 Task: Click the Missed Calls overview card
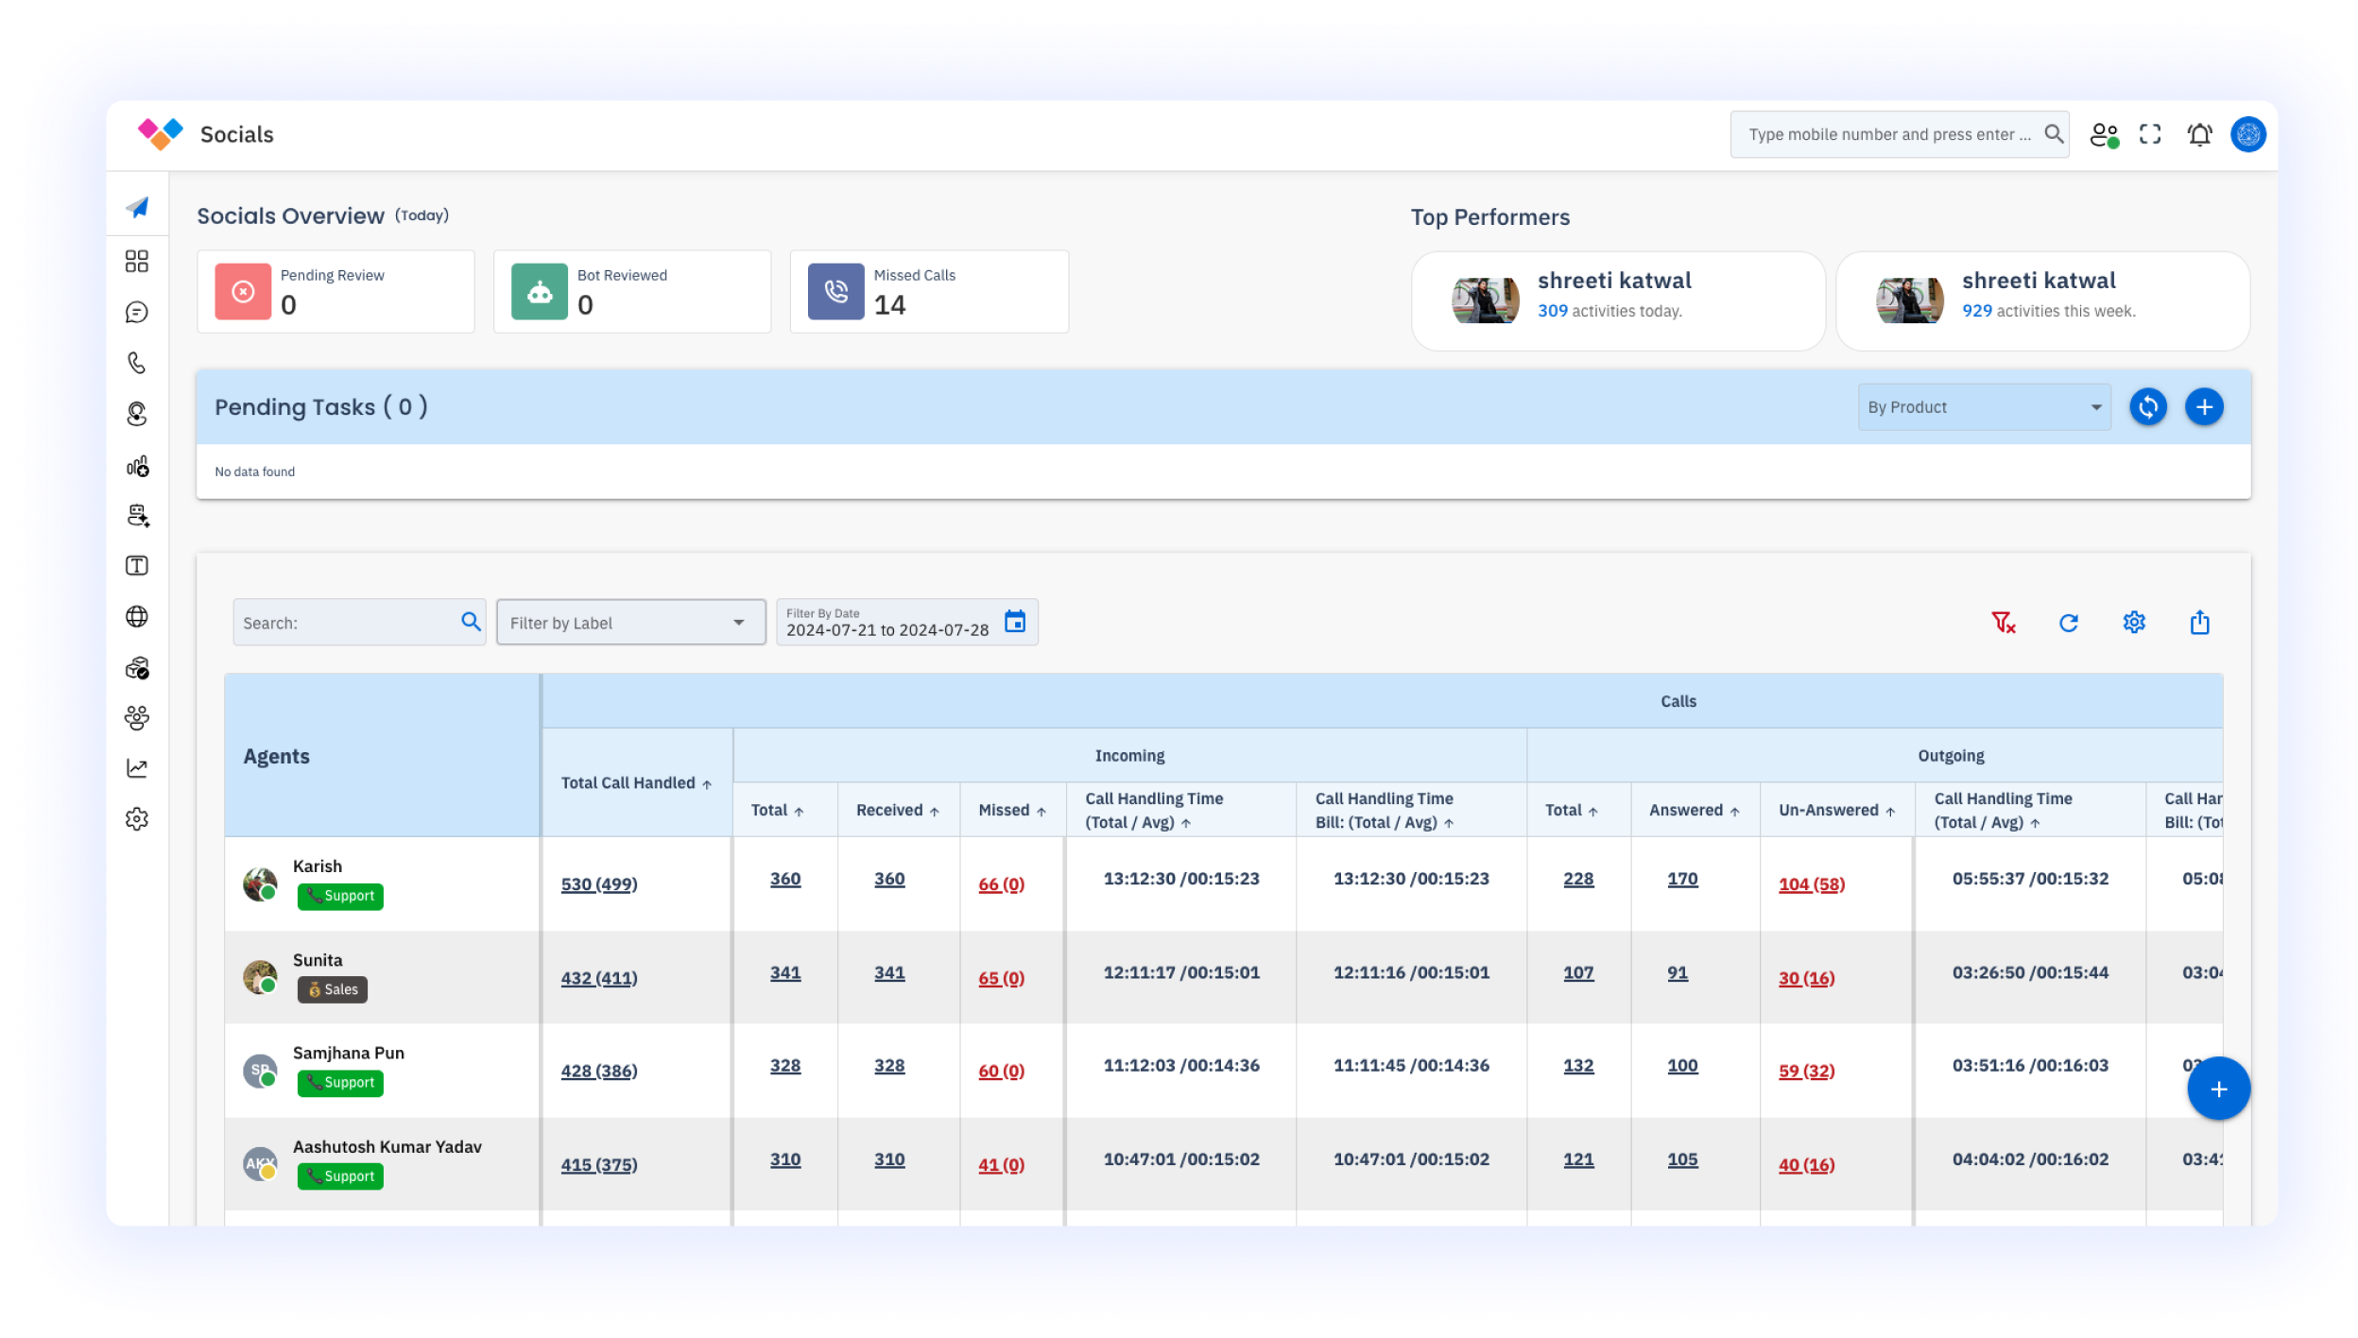point(928,292)
